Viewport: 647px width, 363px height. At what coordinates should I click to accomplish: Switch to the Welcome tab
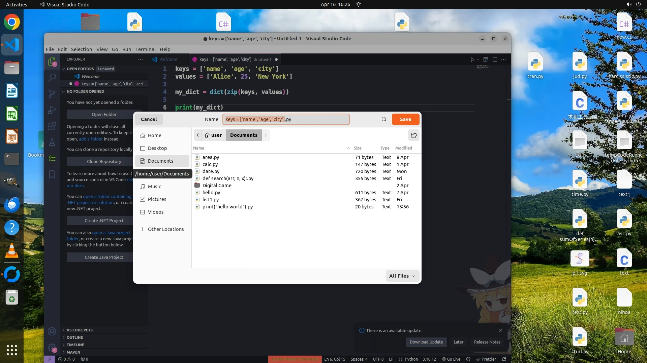coord(168,59)
